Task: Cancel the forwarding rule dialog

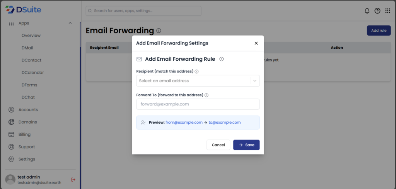Action: pos(218,145)
